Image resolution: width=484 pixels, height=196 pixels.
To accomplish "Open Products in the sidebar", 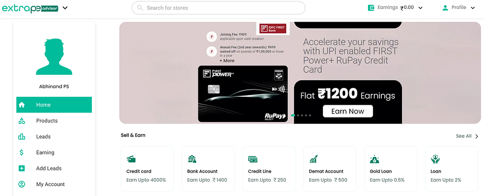I will tap(54, 120).
